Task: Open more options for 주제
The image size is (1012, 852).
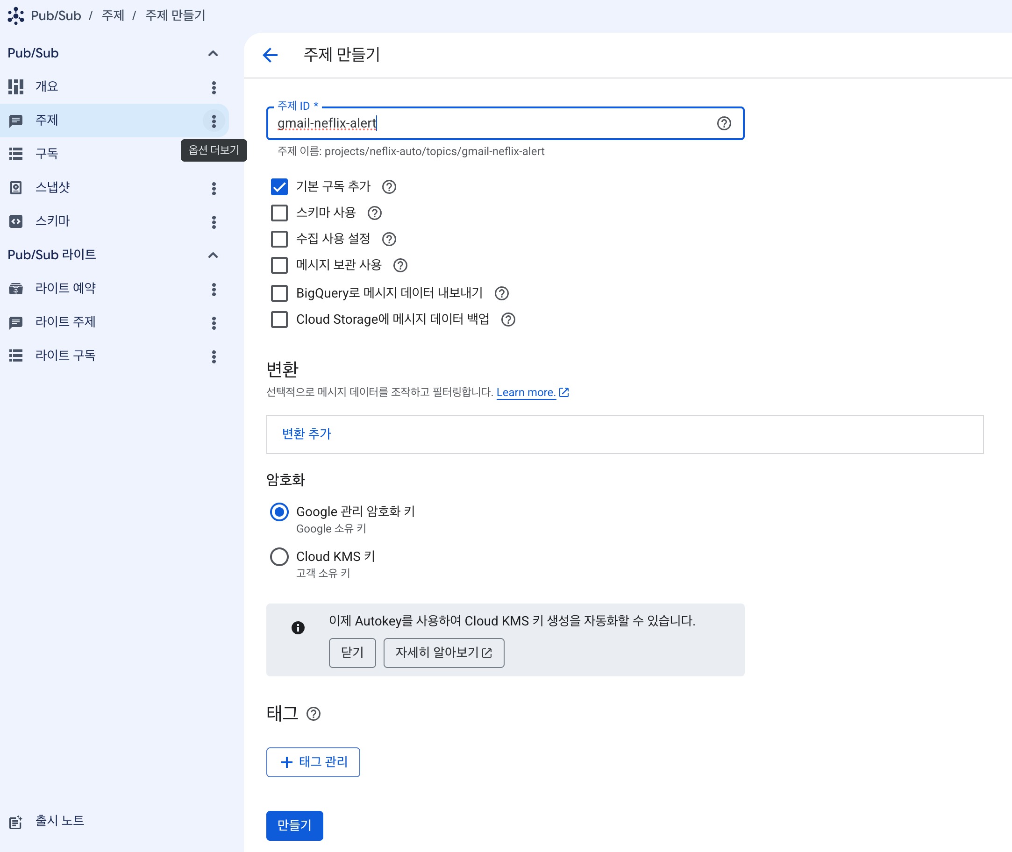Action: click(x=214, y=121)
